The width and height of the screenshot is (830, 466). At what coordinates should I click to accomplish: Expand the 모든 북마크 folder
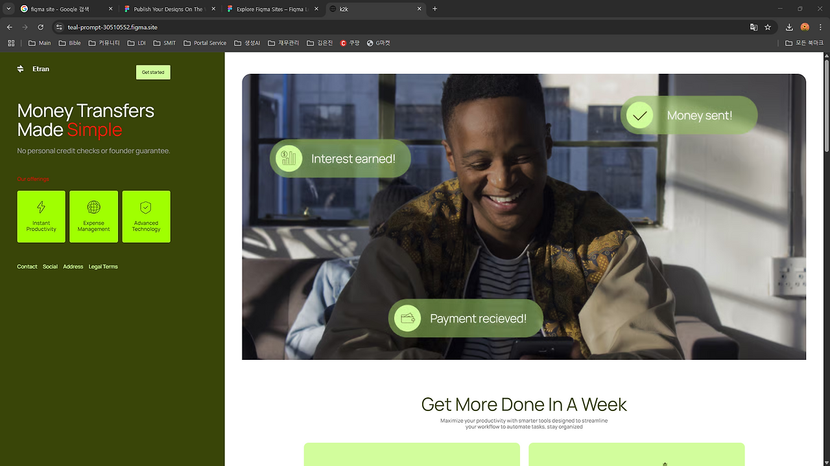tap(804, 43)
